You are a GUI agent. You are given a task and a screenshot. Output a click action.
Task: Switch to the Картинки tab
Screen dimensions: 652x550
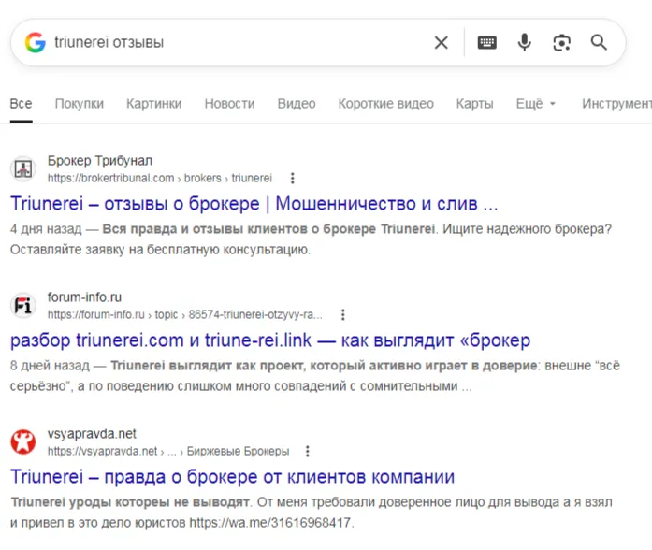click(x=153, y=104)
